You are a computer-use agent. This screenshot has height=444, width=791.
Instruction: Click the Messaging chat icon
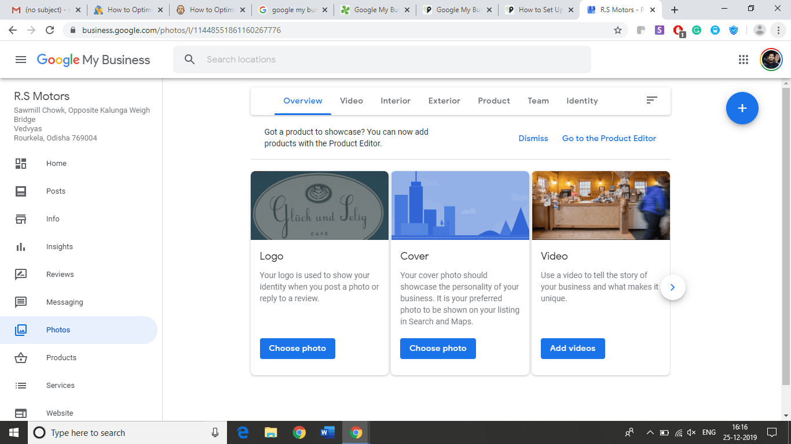21,302
